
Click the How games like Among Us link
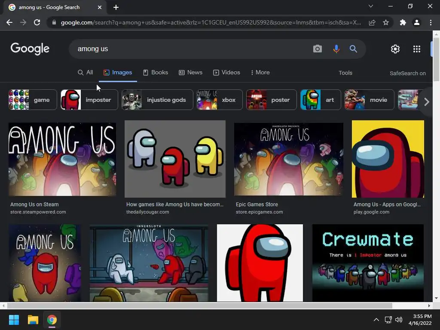[x=175, y=205]
